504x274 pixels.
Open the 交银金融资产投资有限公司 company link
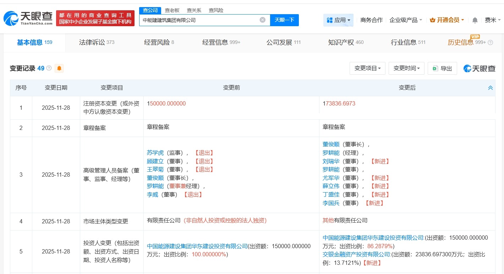(356, 255)
